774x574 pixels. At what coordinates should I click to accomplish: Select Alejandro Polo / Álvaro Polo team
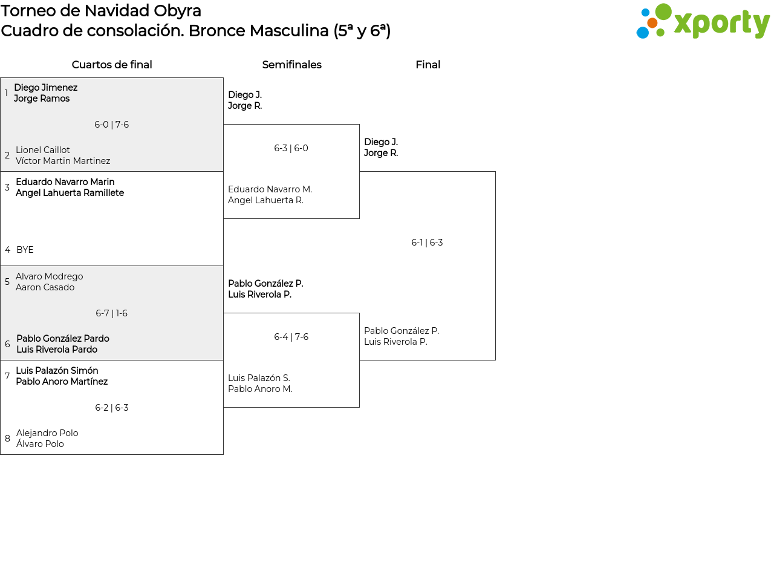click(x=47, y=439)
